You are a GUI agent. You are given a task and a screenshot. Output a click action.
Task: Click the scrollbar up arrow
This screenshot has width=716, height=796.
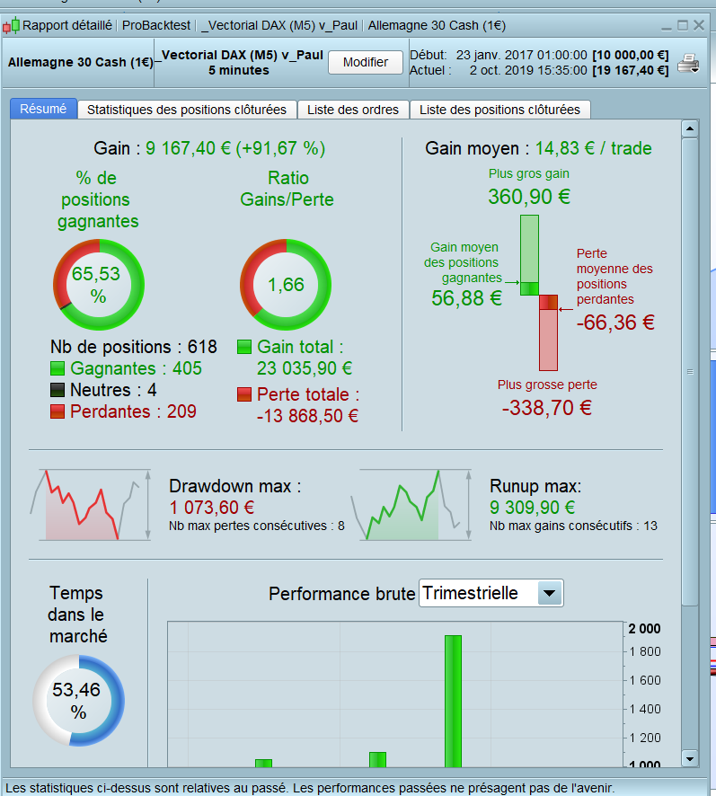pos(690,128)
